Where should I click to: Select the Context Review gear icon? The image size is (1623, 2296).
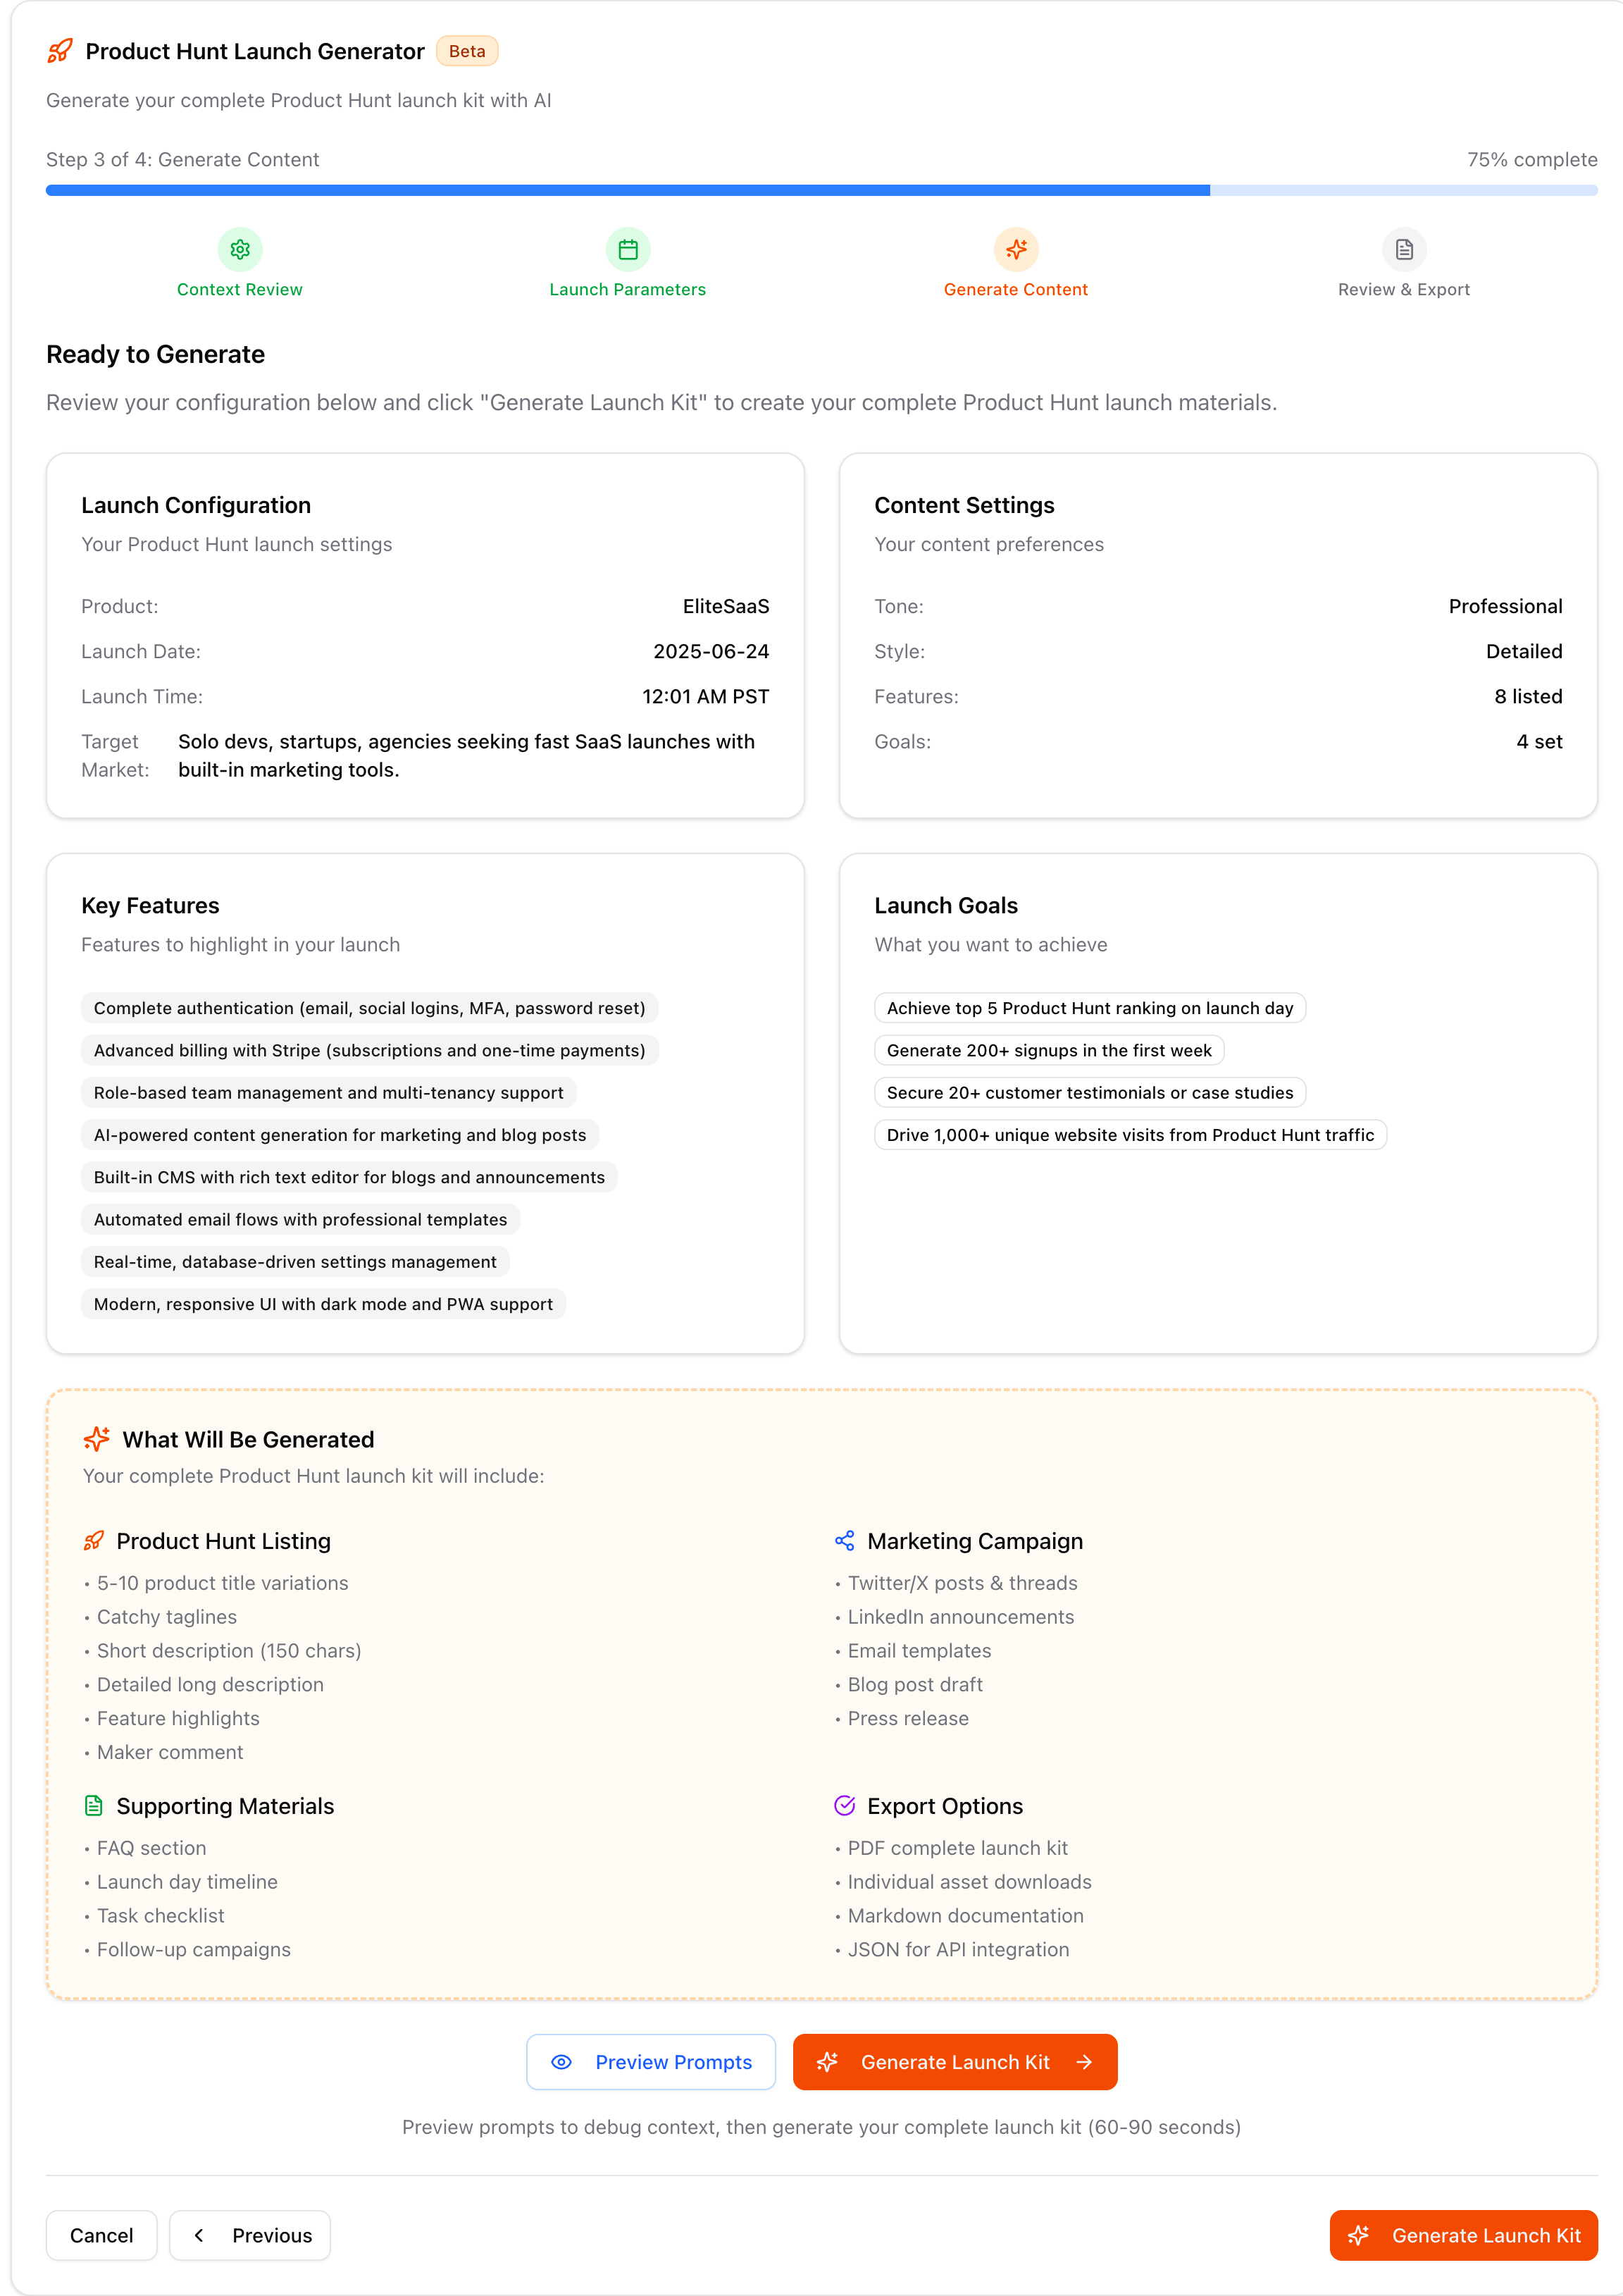click(239, 250)
